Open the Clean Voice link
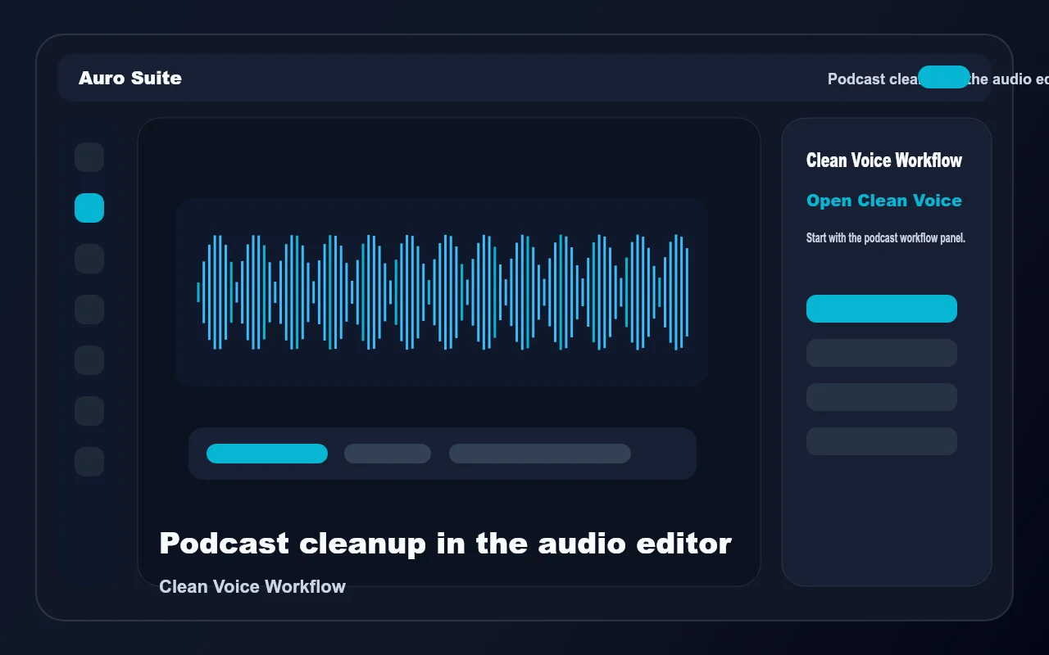Screen dimensions: 1049x655 884,201
